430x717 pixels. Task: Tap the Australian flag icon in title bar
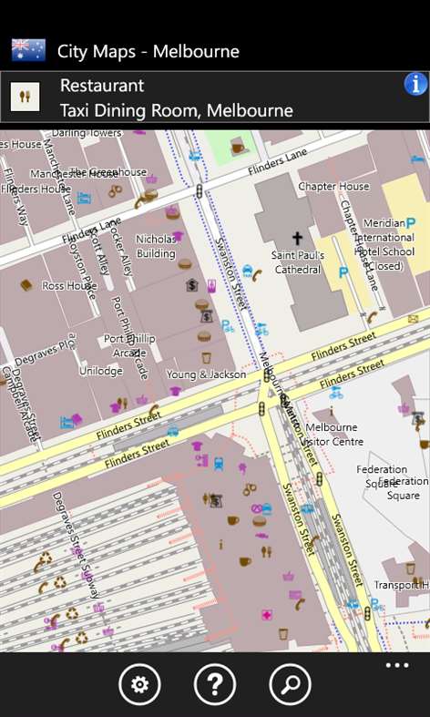tap(28, 50)
